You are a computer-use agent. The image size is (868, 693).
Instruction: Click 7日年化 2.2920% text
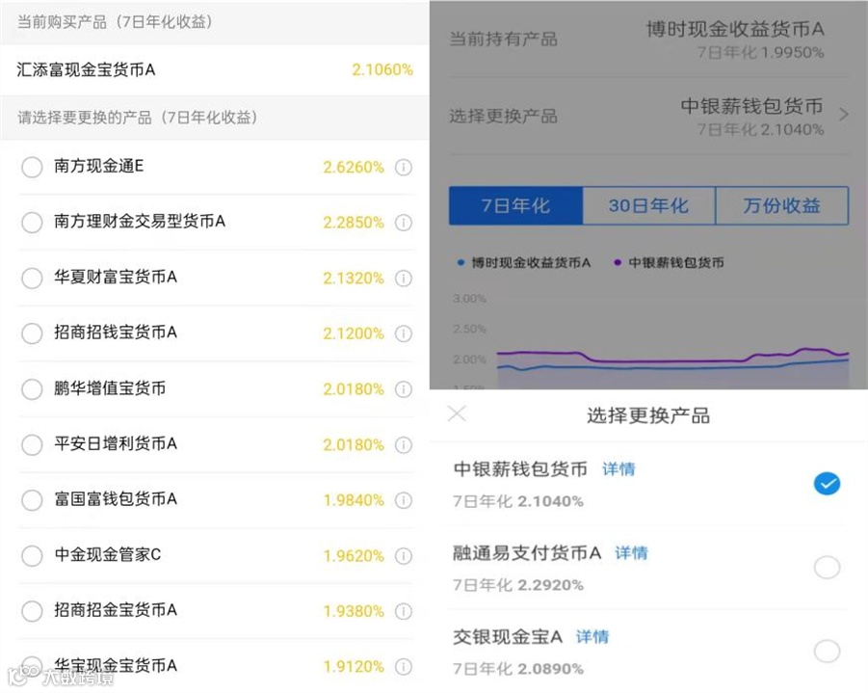click(518, 585)
